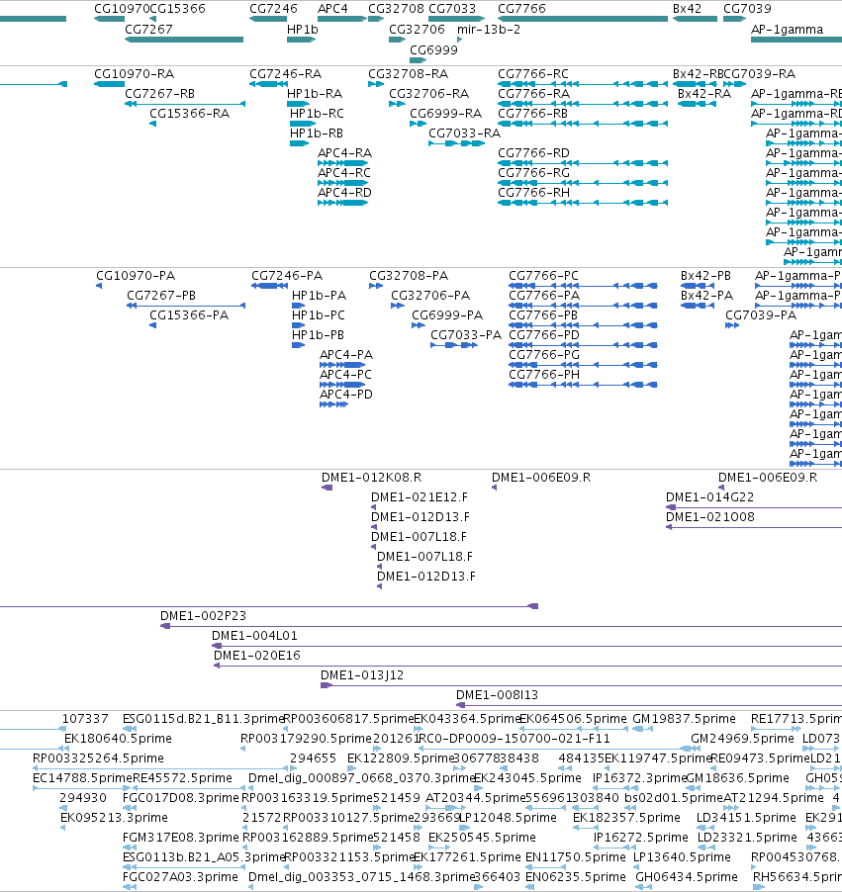Open the CG32708-RA transcript label
Viewport: 842px width, 892px height.
409,74
